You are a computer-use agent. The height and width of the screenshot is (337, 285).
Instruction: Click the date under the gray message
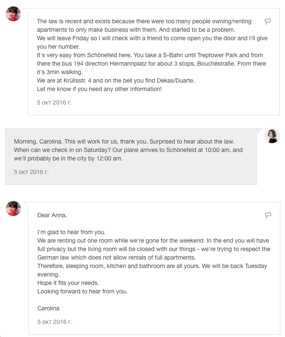tap(31, 172)
